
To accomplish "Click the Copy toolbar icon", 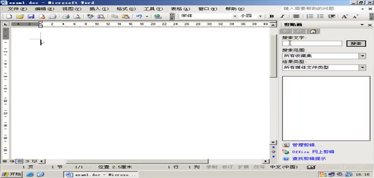I will pos(115,16).
